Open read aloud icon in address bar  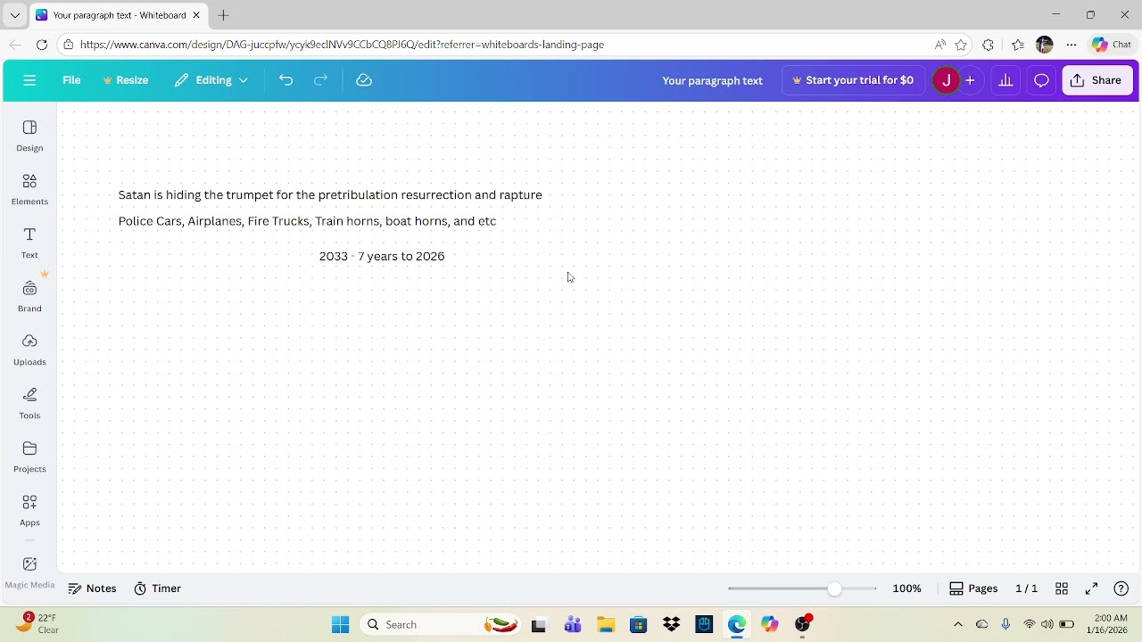coord(939,45)
